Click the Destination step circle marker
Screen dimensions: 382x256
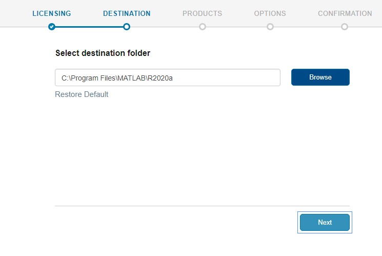pyautogui.click(x=127, y=27)
